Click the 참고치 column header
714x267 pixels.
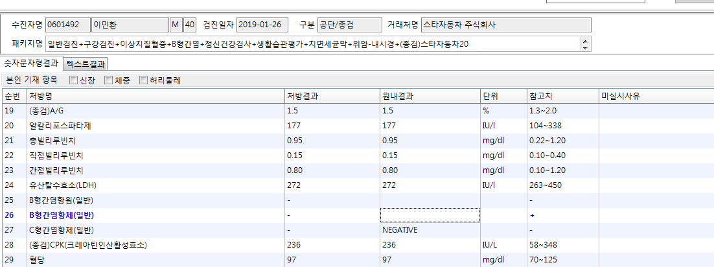pyautogui.click(x=562, y=96)
